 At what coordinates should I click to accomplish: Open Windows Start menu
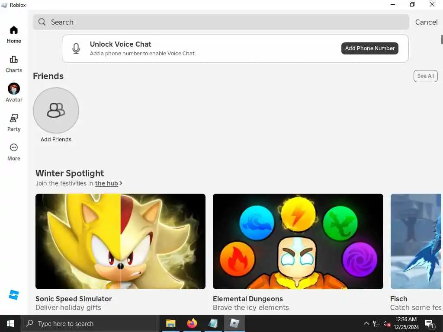pyautogui.click(x=10, y=323)
